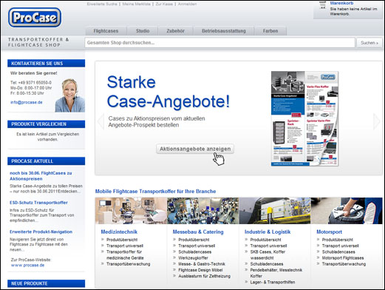Open the Warenkorb link

pos(341,3)
